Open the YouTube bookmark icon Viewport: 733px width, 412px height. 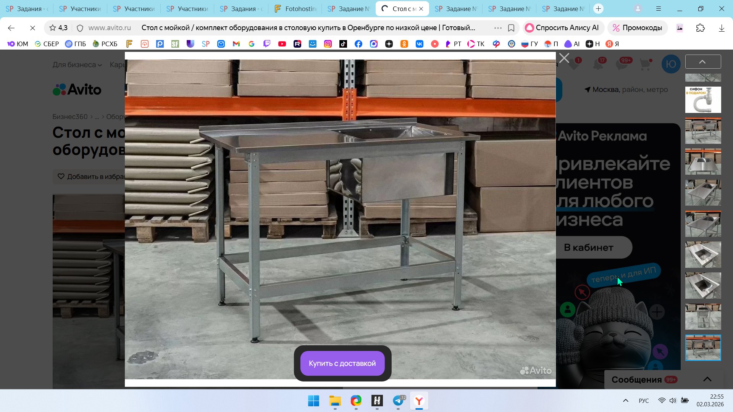tap(282, 44)
